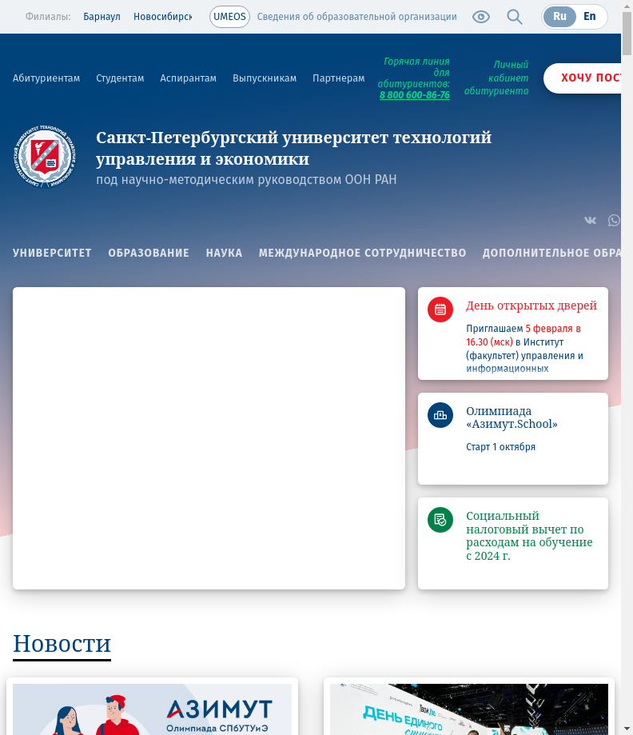Open the Азимут Олимпиада news thumbnail
The image size is (633, 735).
tap(153, 709)
